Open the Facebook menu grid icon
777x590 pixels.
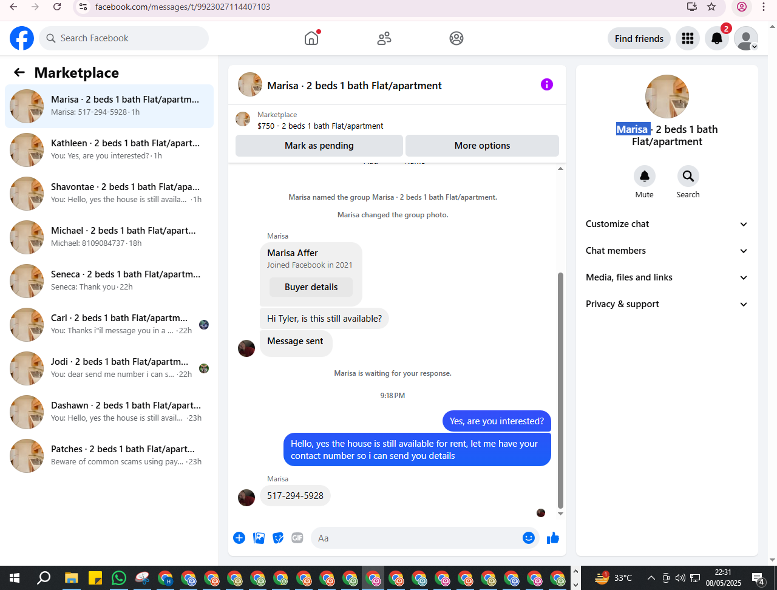coord(688,38)
